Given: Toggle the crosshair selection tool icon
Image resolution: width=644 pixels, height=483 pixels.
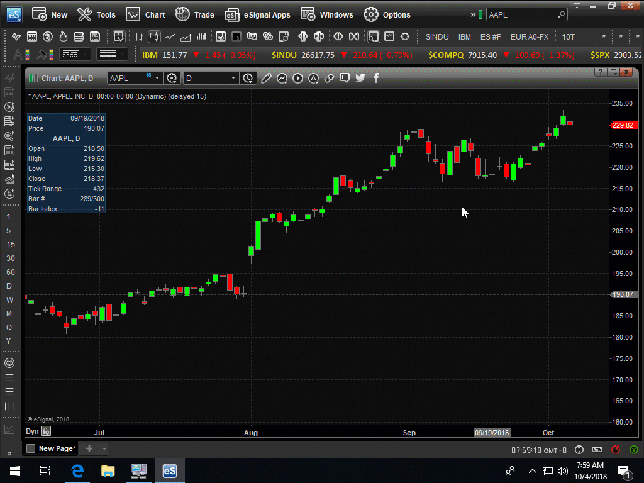Looking at the screenshot, I should click(x=119, y=37).
